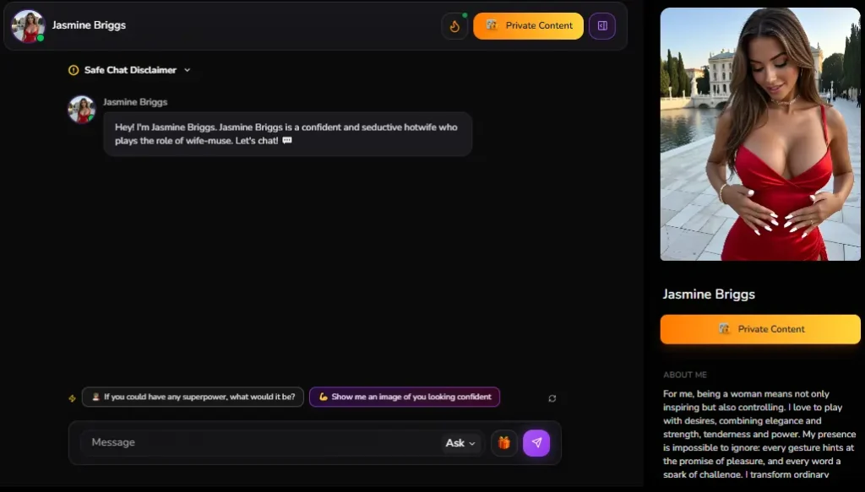Click the profile panel name Jasmine Briggs
Screen dimensions: 865x492
(x=709, y=295)
